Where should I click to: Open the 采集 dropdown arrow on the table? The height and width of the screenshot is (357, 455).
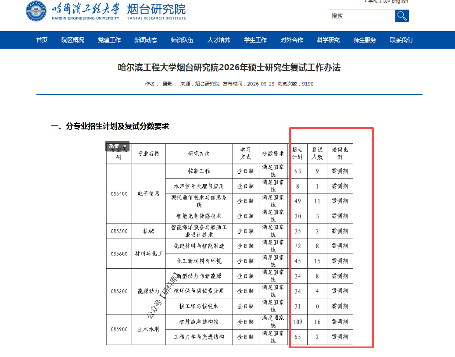125,146
